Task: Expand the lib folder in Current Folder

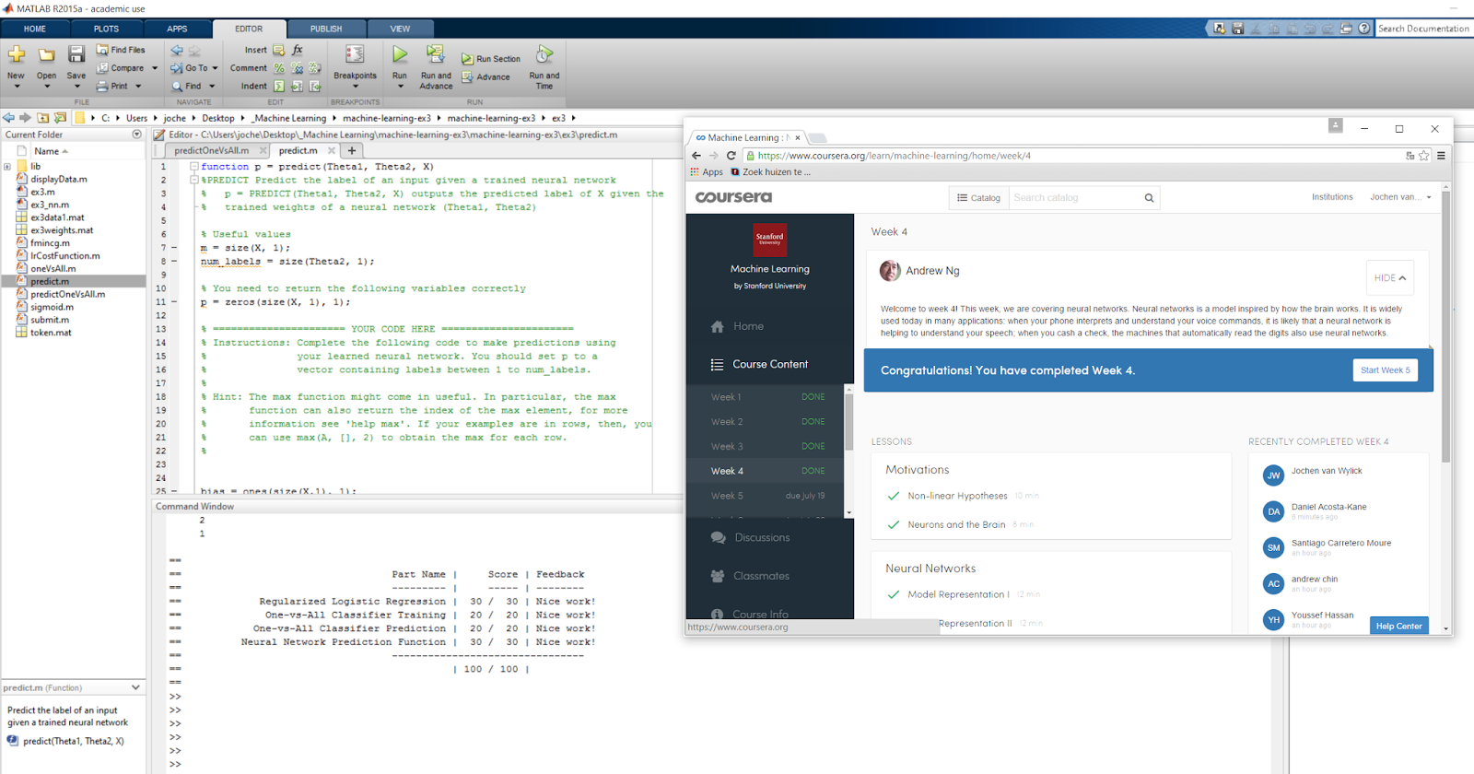Action: [x=7, y=167]
